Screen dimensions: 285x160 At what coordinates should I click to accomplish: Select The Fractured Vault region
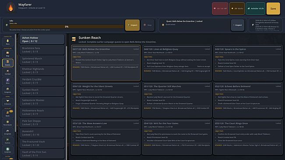point(42,143)
